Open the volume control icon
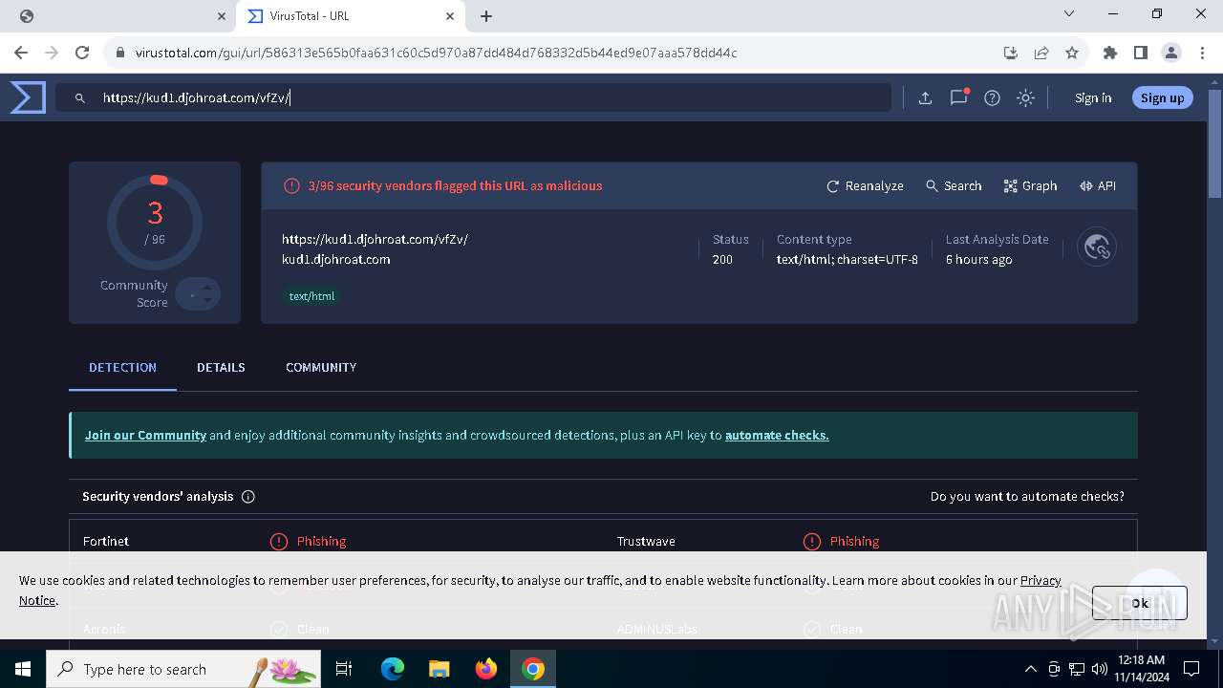The height and width of the screenshot is (688, 1223). 1099,669
